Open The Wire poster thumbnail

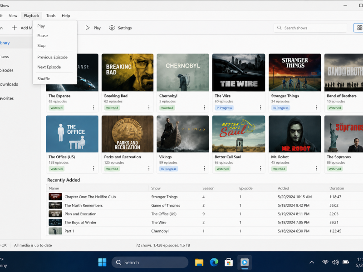[239, 73]
